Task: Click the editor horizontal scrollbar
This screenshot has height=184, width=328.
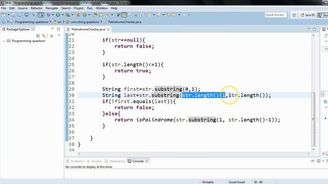Action: (194, 153)
